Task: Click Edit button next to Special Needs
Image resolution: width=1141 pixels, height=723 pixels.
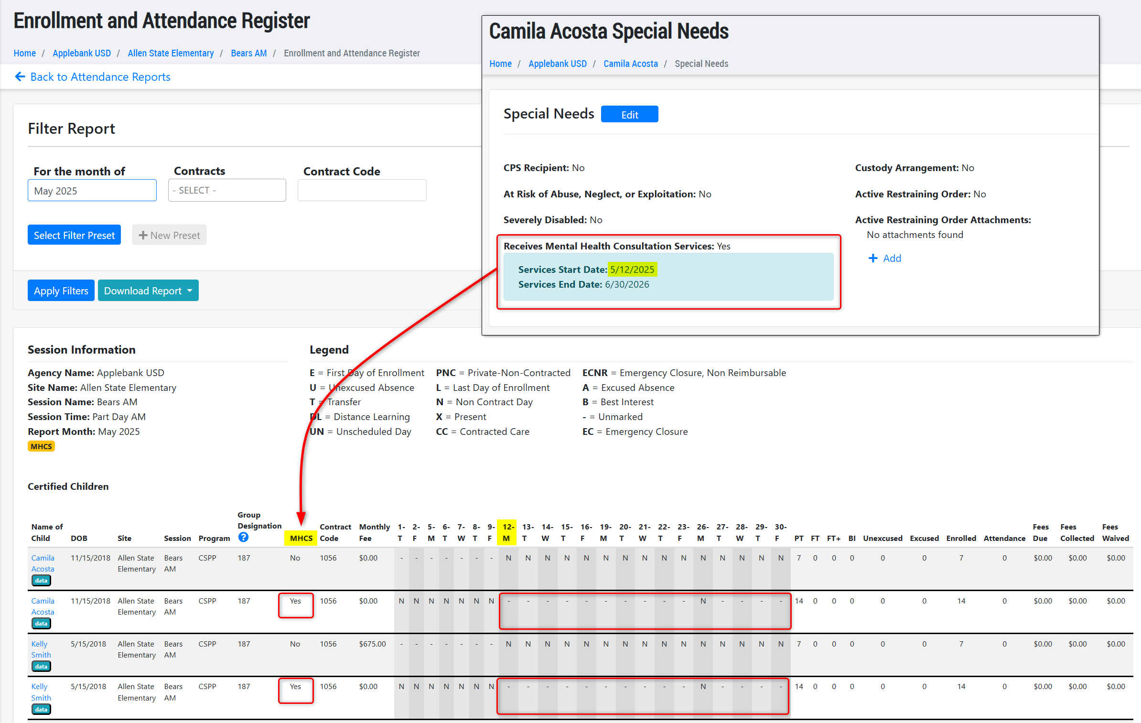Action: 629,115
